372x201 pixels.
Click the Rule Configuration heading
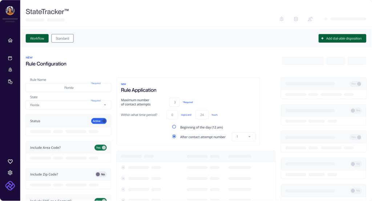click(x=46, y=64)
